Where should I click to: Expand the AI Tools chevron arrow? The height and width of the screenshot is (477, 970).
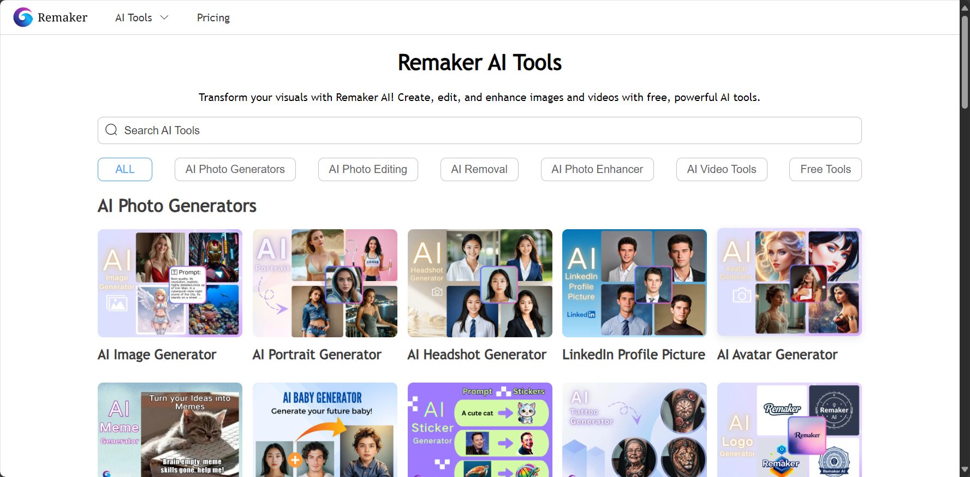pos(164,17)
